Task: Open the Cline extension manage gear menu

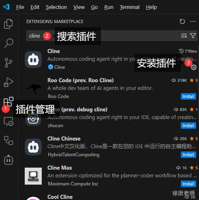Action: tap(194, 67)
